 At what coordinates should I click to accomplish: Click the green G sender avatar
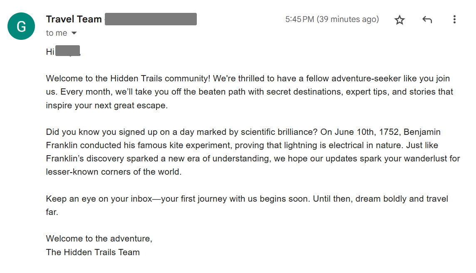[21, 26]
